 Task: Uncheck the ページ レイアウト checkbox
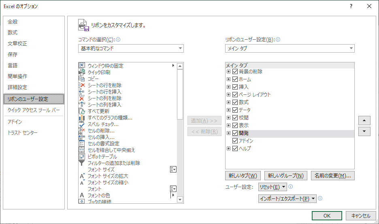point(235,95)
